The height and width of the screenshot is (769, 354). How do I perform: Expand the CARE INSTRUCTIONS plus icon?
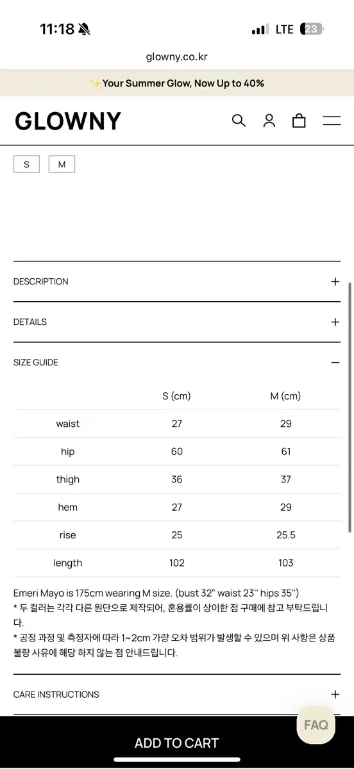[335, 694]
